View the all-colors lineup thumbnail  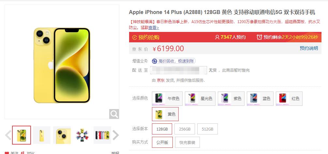pyautogui.click(x=102, y=135)
